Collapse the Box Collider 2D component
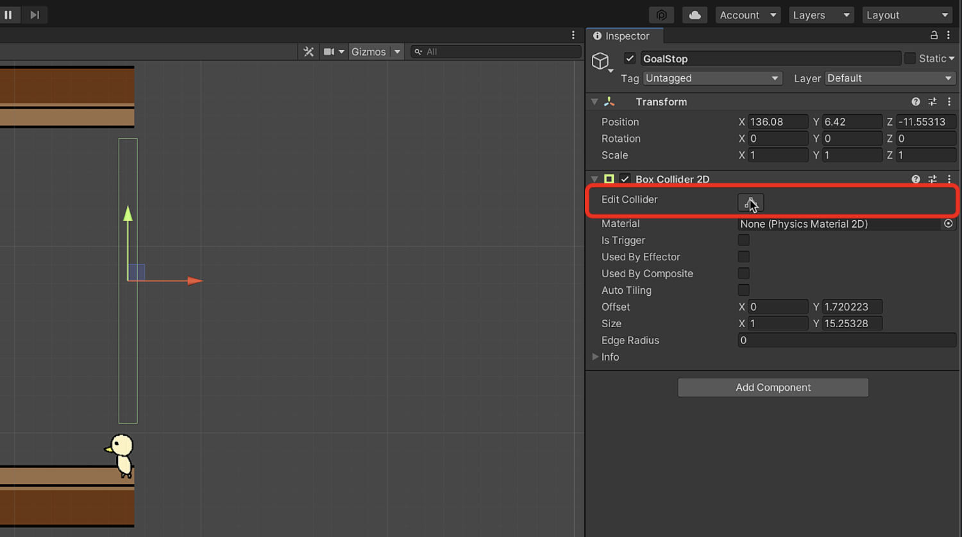 click(x=595, y=179)
